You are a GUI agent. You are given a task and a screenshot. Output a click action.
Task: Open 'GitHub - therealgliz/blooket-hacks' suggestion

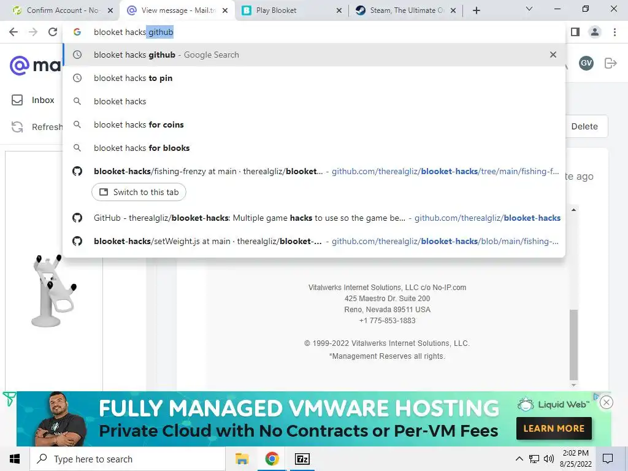tap(314, 218)
